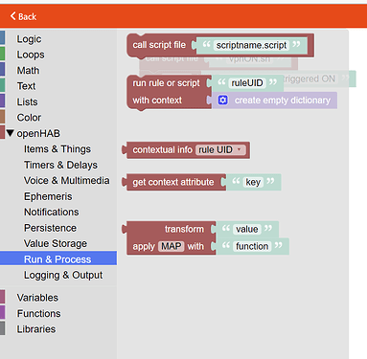The width and height of the screenshot is (367, 359).
Task: Select the Ephemeris subcategory
Action: (x=48, y=196)
